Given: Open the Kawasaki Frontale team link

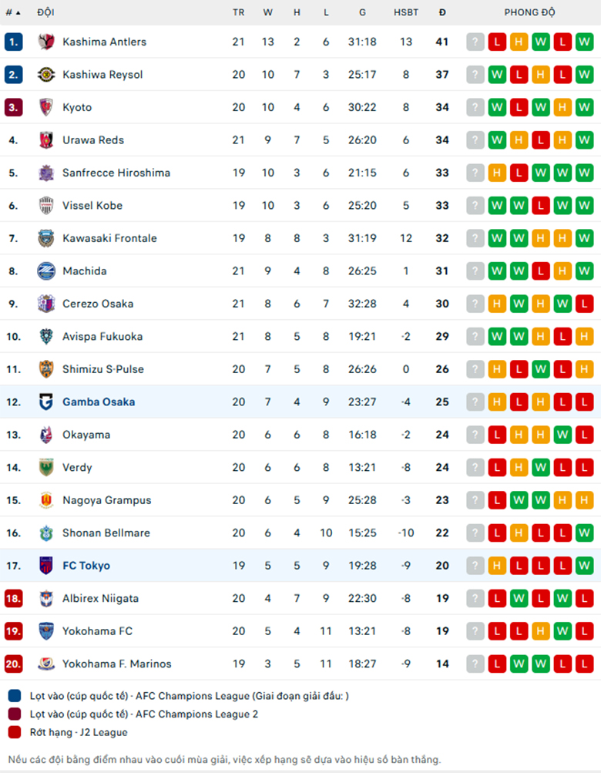Looking at the screenshot, I should coord(109,238).
